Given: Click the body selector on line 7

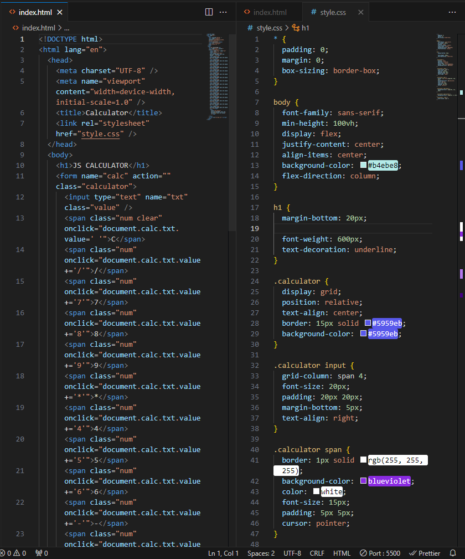Looking at the screenshot, I should pos(282,102).
